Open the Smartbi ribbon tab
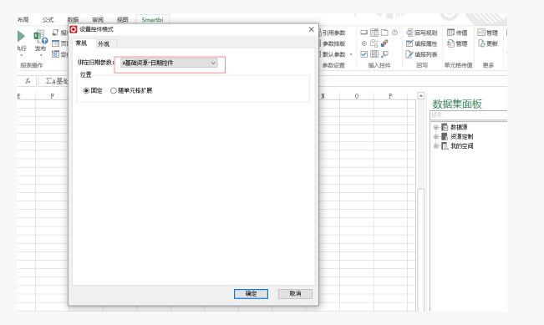 (152, 19)
